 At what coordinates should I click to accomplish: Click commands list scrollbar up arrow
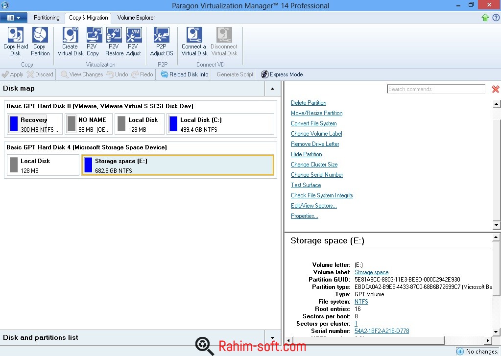click(496, 104)
